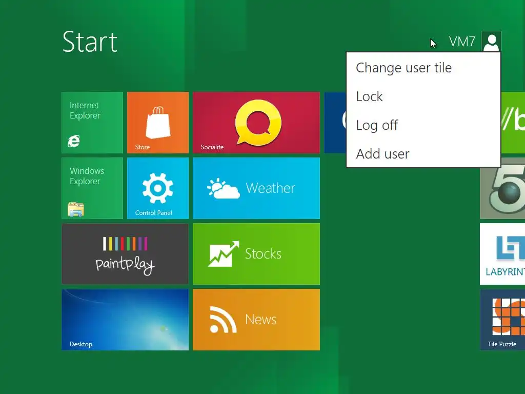Open the Desktop tile
The width and height of the screenshot is (525, 394).
125,320
